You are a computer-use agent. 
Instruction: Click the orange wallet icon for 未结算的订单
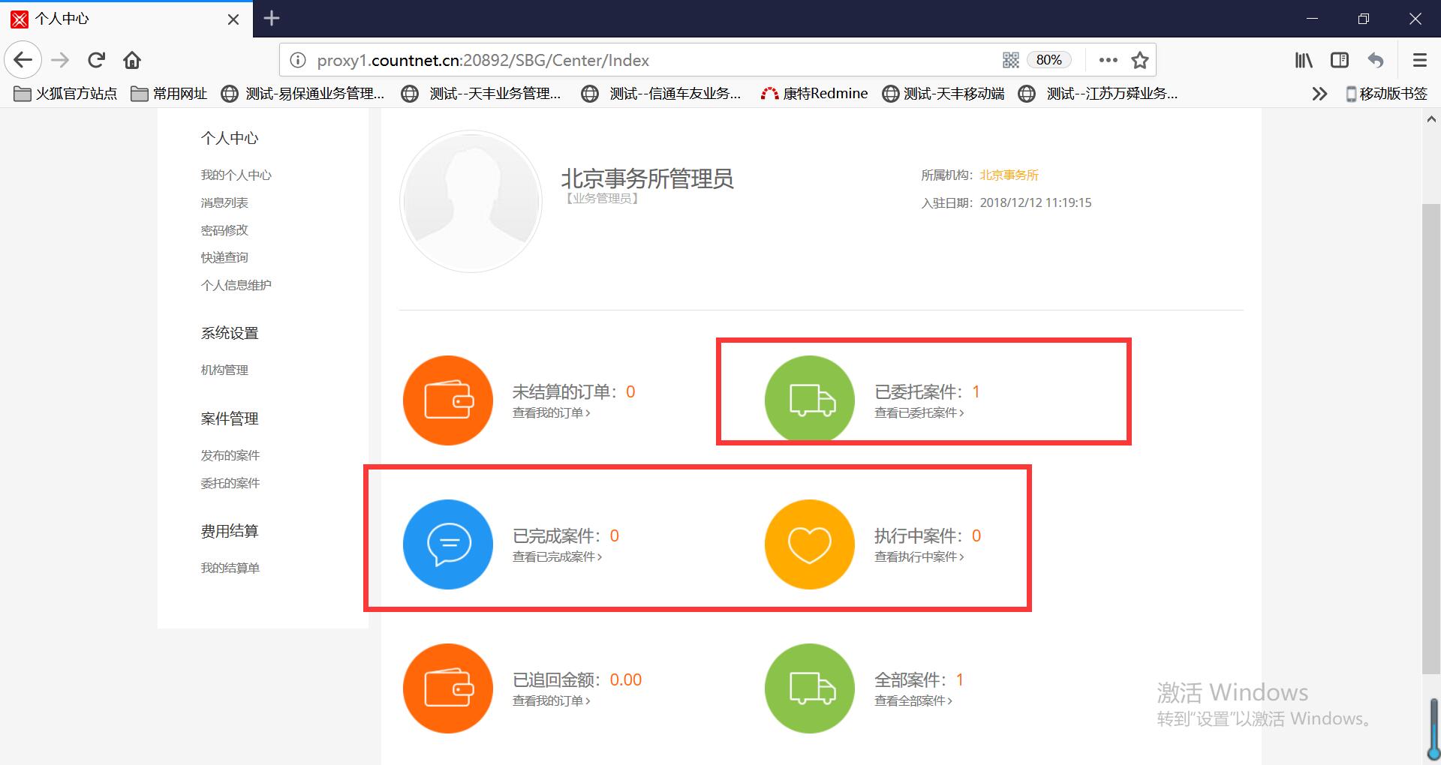(448, 400)
